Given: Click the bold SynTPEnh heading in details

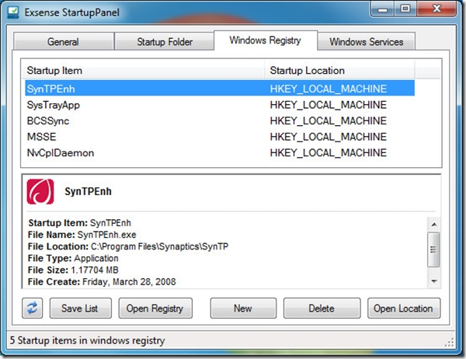Looking at the screenshot, I should (x=88, y=191).
